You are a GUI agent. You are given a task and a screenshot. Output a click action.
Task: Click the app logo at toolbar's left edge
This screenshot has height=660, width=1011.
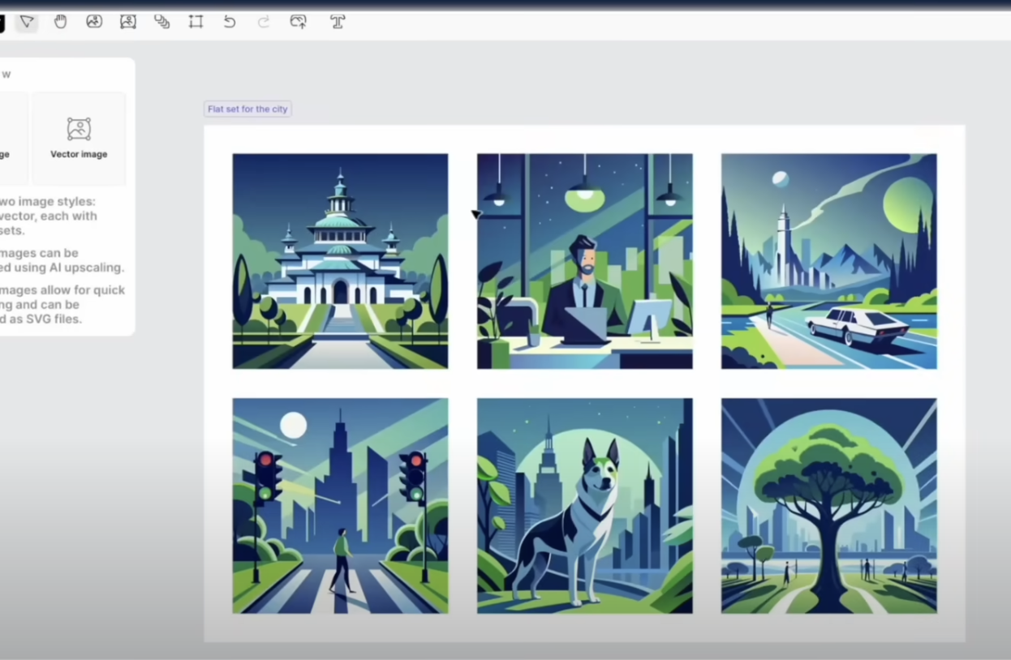[2, 23]
